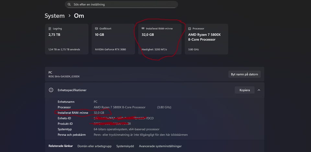Open the Domän eller arbetsgrupp link
The width and height of the screenshot is (311, 152).
pos(94,146)
